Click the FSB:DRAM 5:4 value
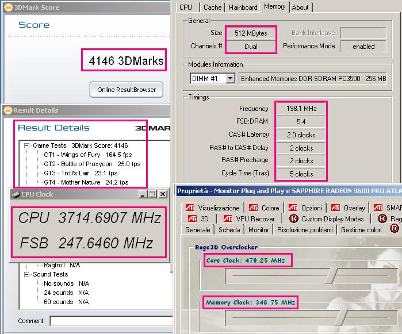The image size is (402, 334). tap(301, 121)
